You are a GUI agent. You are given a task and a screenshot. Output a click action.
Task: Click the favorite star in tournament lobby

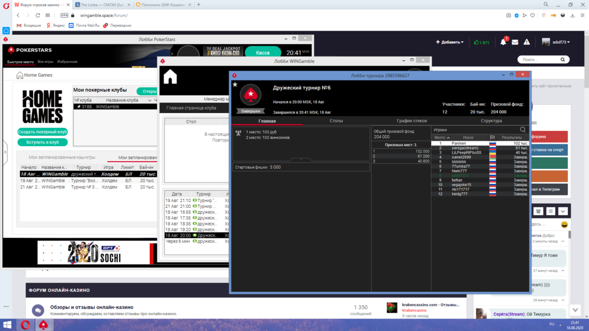(235, 85)
